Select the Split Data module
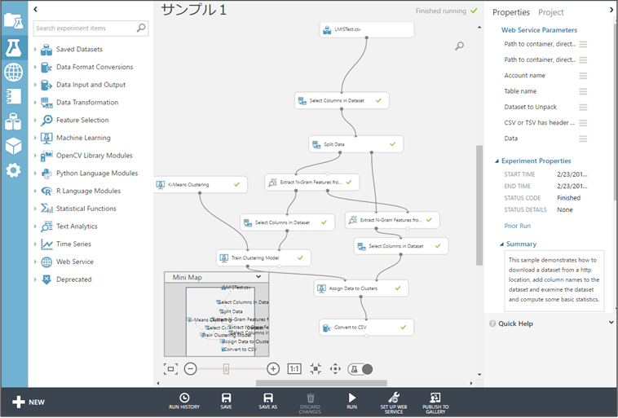 pyautogui.click(x=356, y=144)
